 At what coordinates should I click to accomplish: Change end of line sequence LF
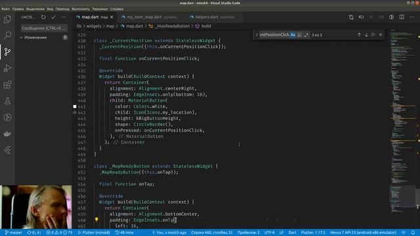(282, 233)
